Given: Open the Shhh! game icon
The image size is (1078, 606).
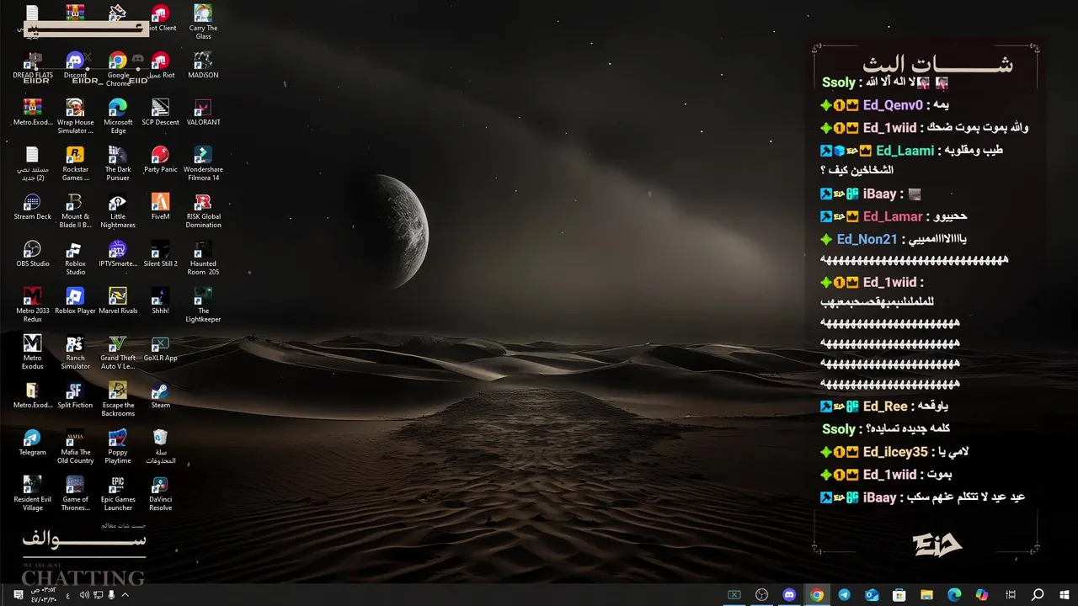Looking at the screenshot, I should click(x=160, y=300).
